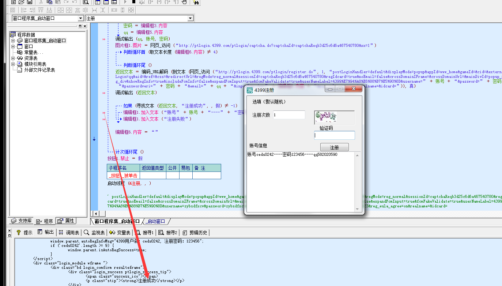Switch to 窗口程序集_启动窗口 editor tab

click(117, 221)
